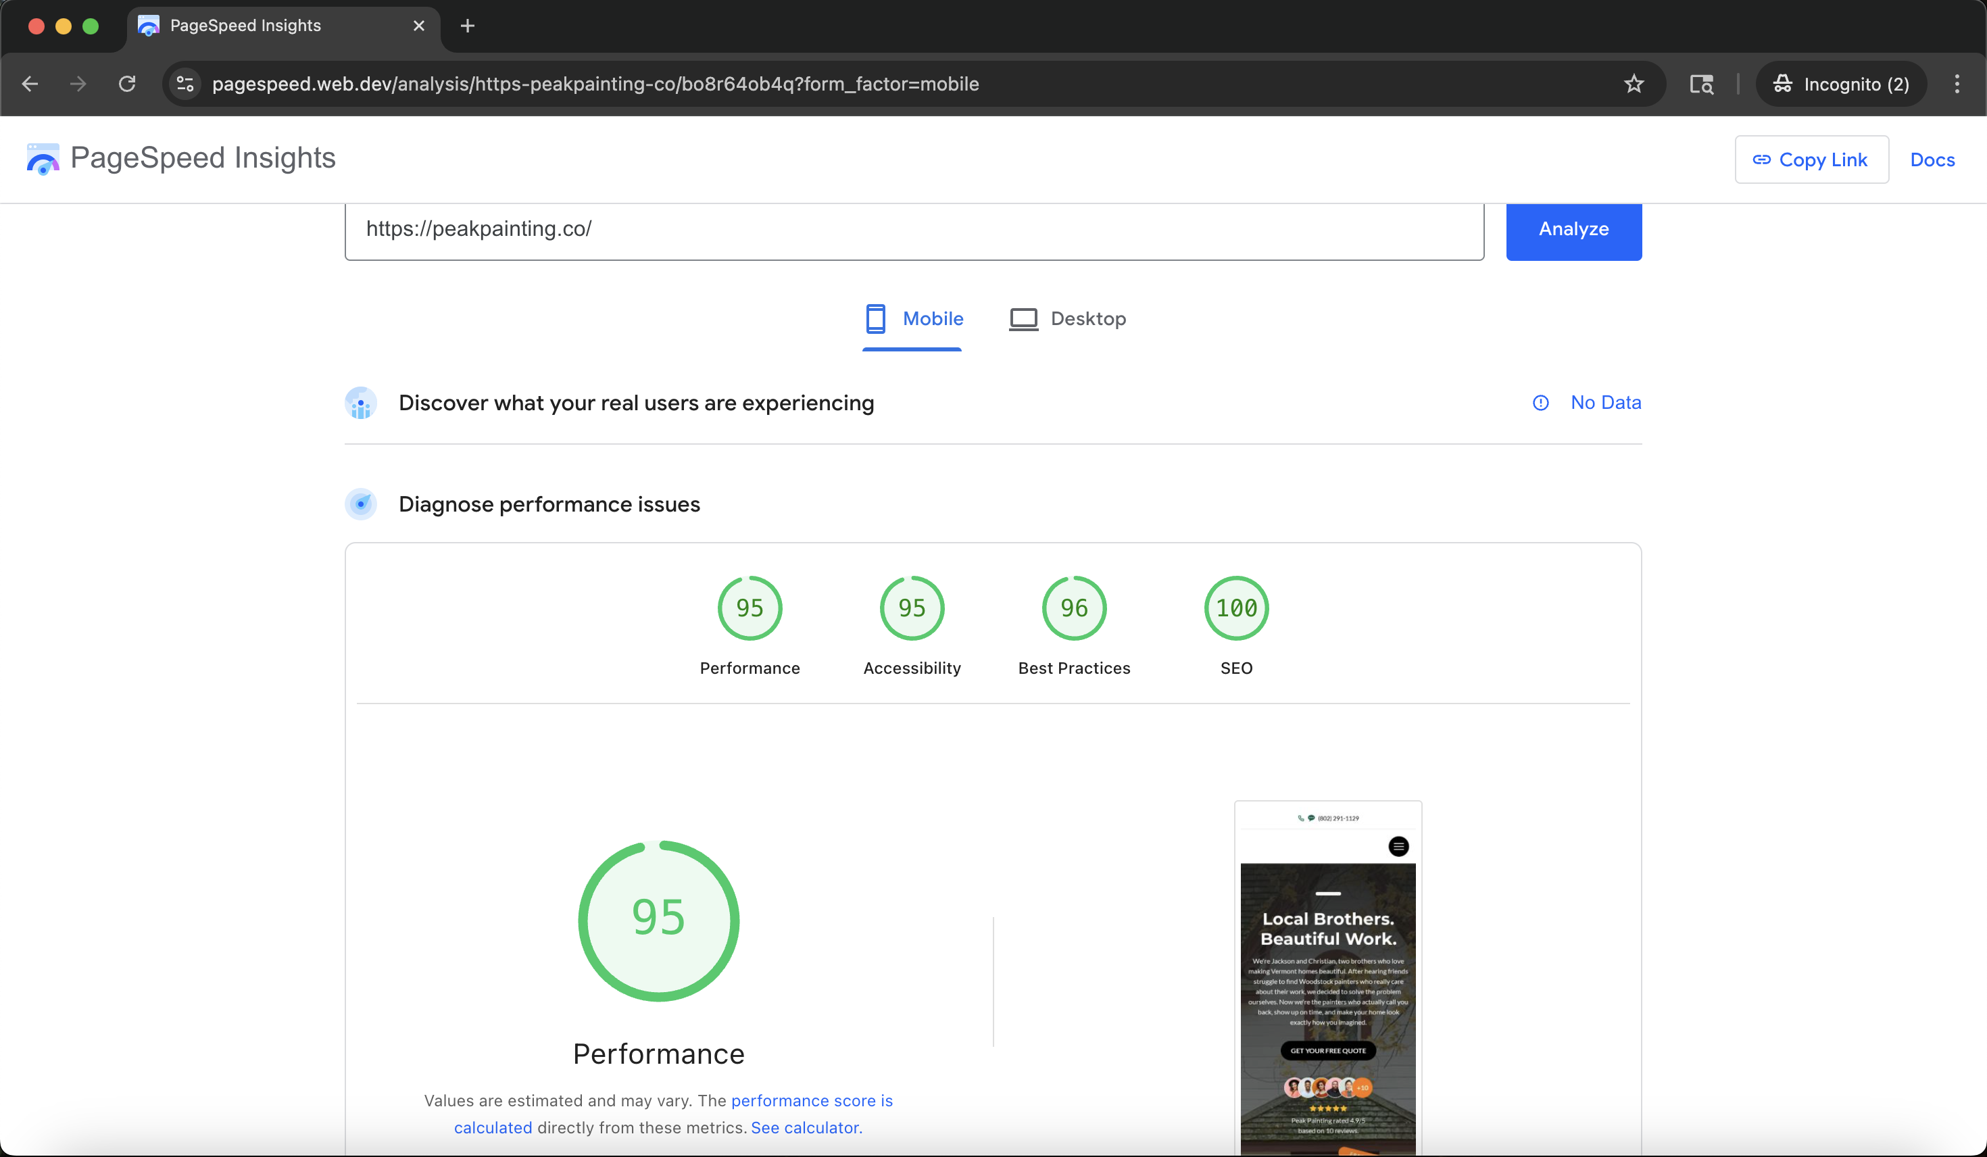Reload the page with the refresh icon
Viewport: 1987px width, 1157px height.
click(x=127, y=84)
